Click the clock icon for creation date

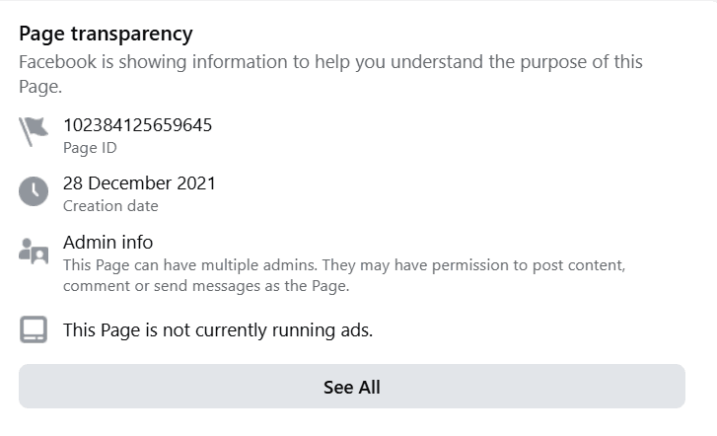(x=34, y=191)
